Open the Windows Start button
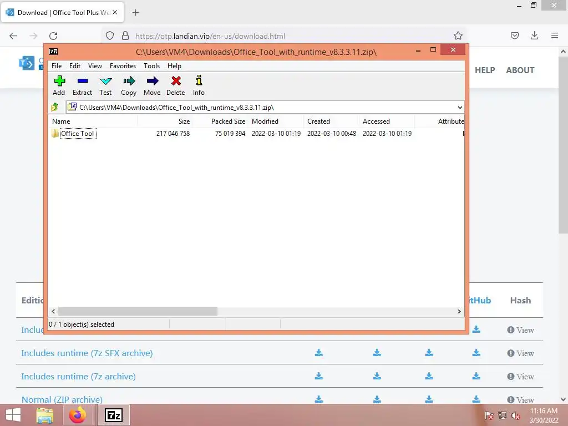Screen dimensions: 568x426 point(13,415)
